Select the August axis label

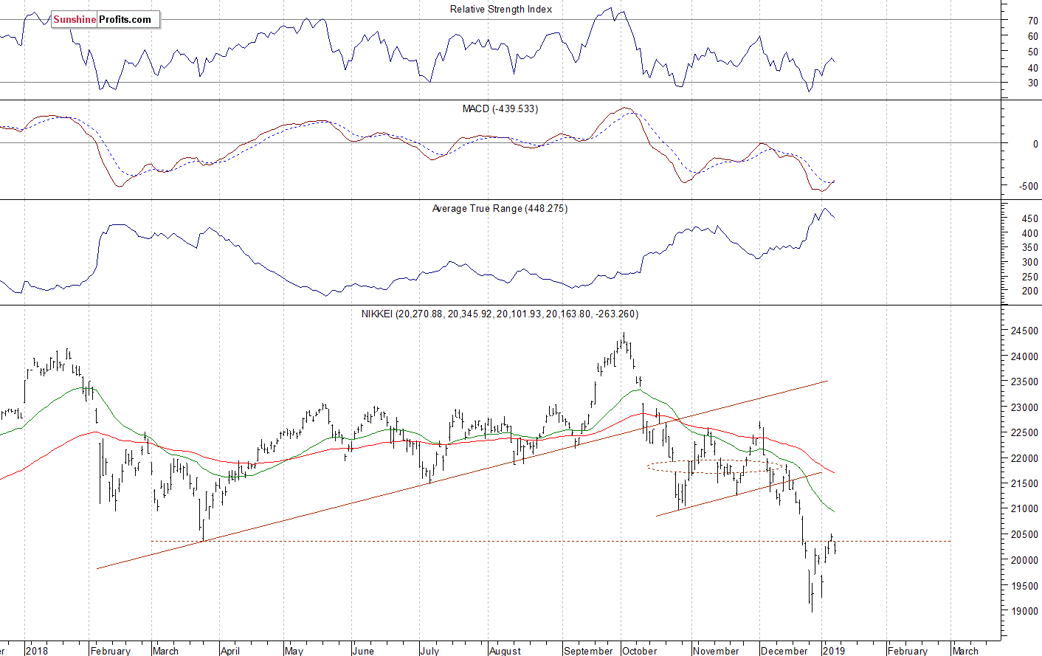[x=505, y=650]
